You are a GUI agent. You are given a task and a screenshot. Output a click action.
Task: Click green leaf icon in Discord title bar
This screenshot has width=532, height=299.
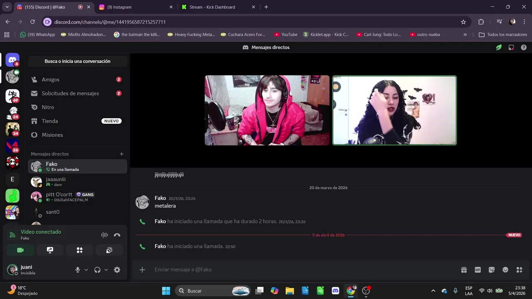point(499,47)
